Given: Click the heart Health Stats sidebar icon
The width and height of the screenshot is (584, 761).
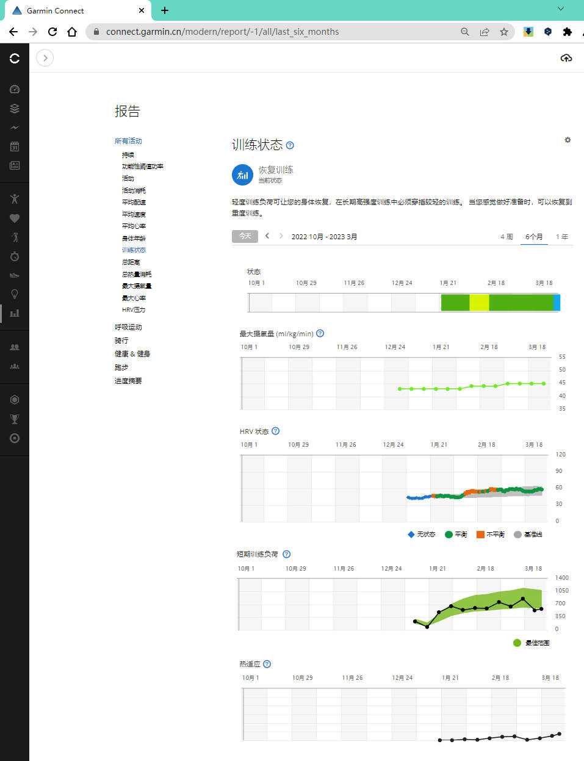Looking at the screenshot, I should (x=15, y=218).
